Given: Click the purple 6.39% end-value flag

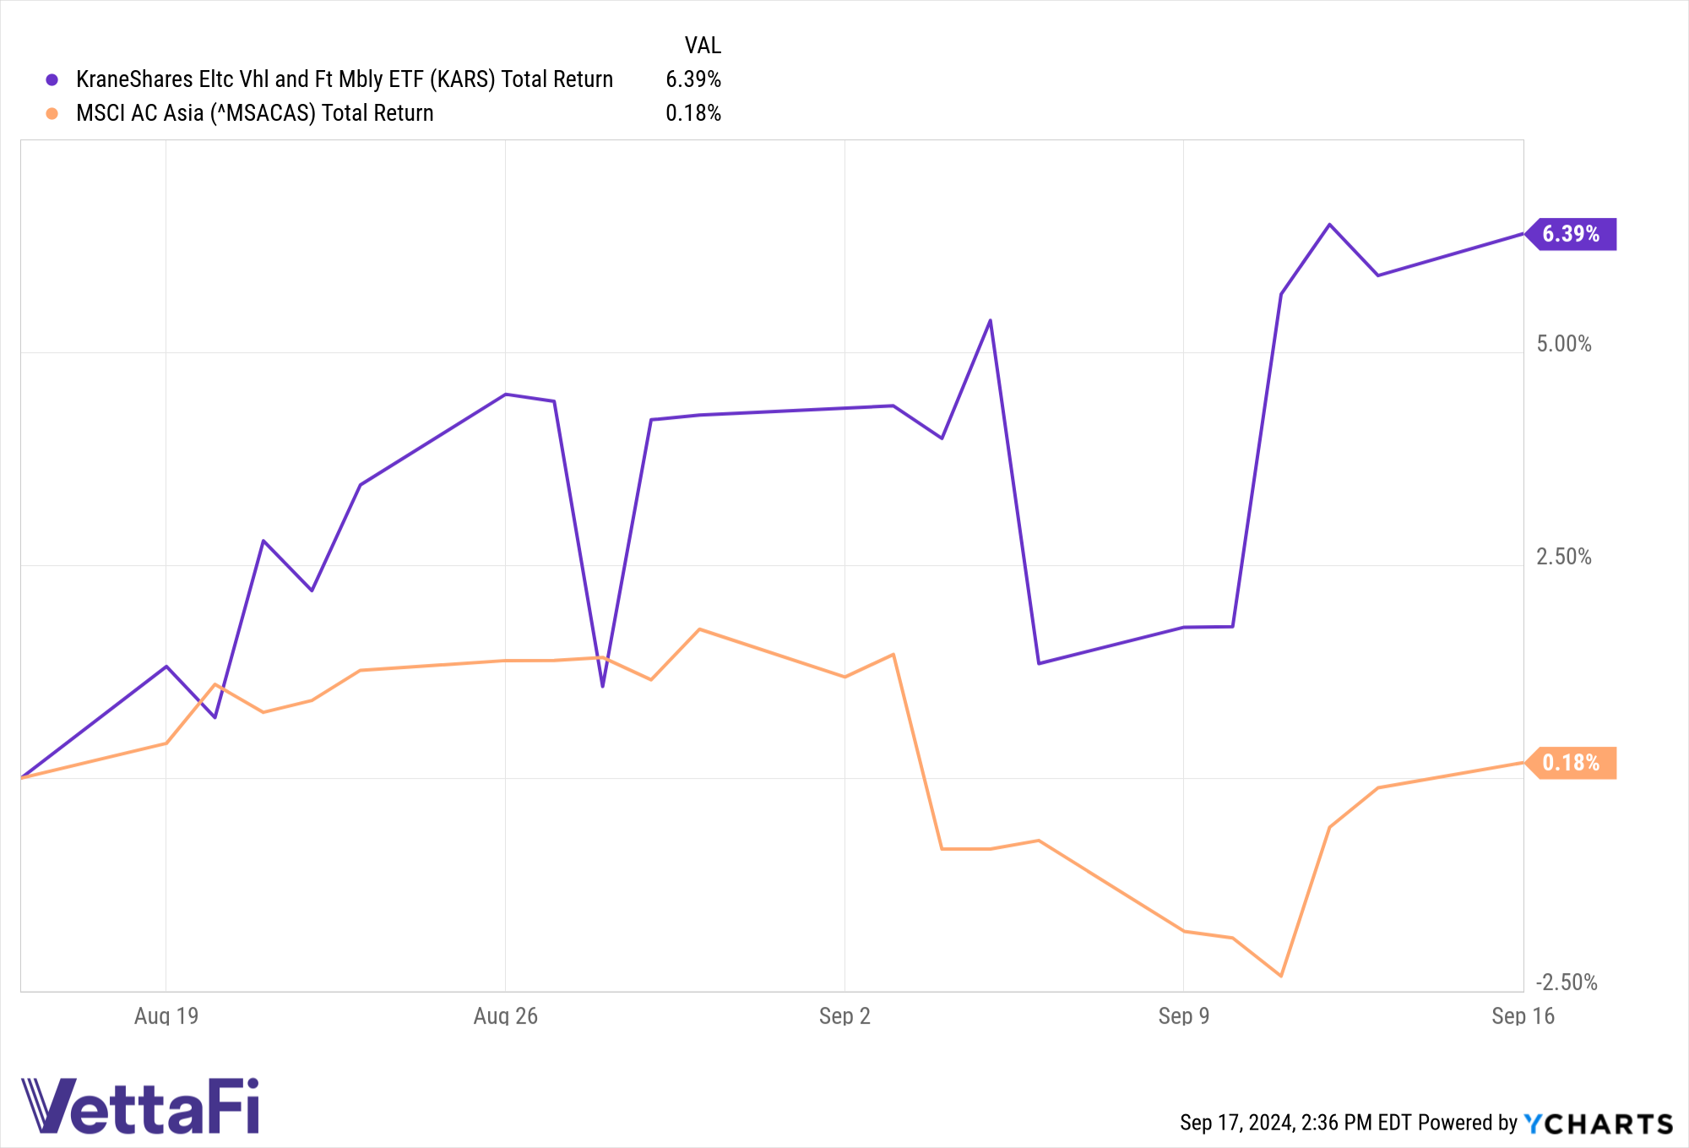Looking at the screenshot, I should click(1571, 234).
